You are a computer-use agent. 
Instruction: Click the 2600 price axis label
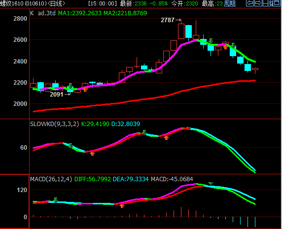(x=20, y=40)
